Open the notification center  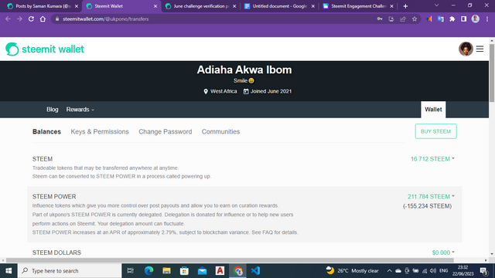pyautogui.click(x=483, y=271)
